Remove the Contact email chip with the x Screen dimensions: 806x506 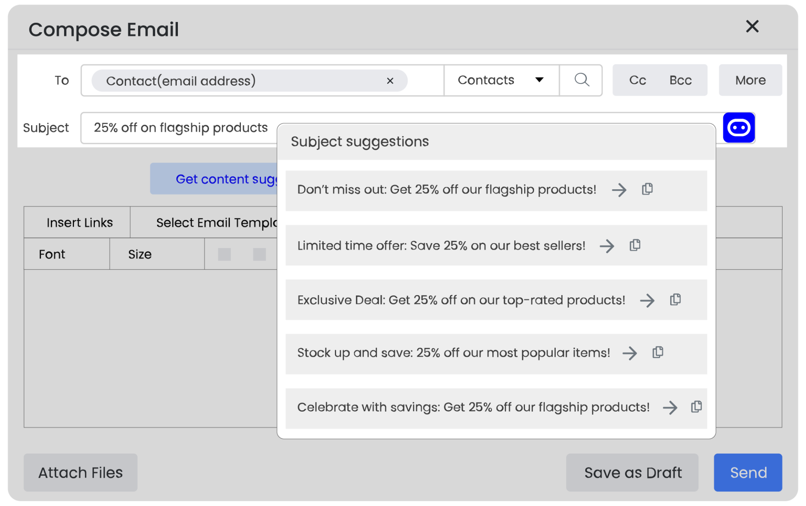(390, 80)
